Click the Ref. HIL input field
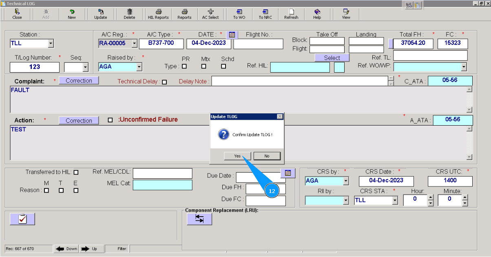Image resolution: width=491 pixels, height=257 pixels. (x=300, y=67)
